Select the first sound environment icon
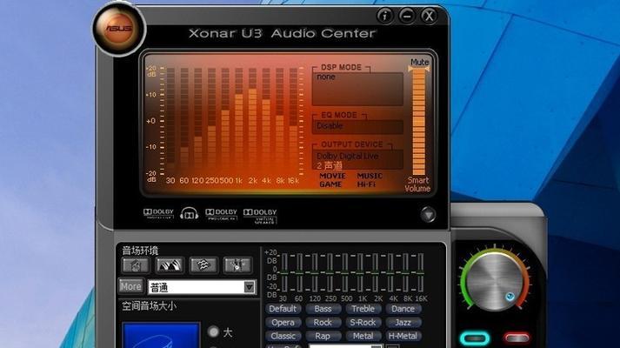The height and width of the screenshot is (348, 620). coord(136,265)
